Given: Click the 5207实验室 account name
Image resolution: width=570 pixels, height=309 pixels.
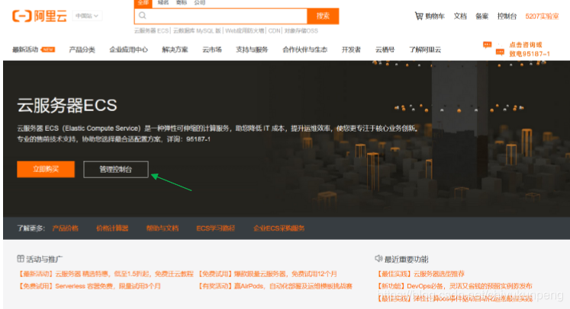Looking at the screenshot, I should (x=542, y=16).
